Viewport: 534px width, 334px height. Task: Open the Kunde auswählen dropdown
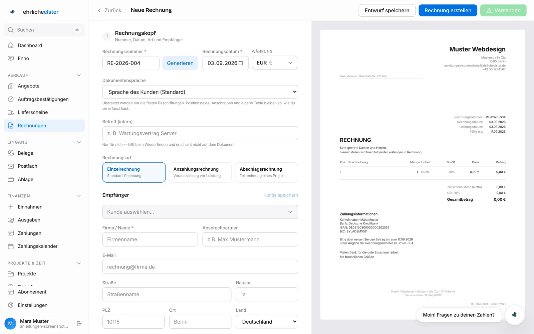(x=200, y=212)
